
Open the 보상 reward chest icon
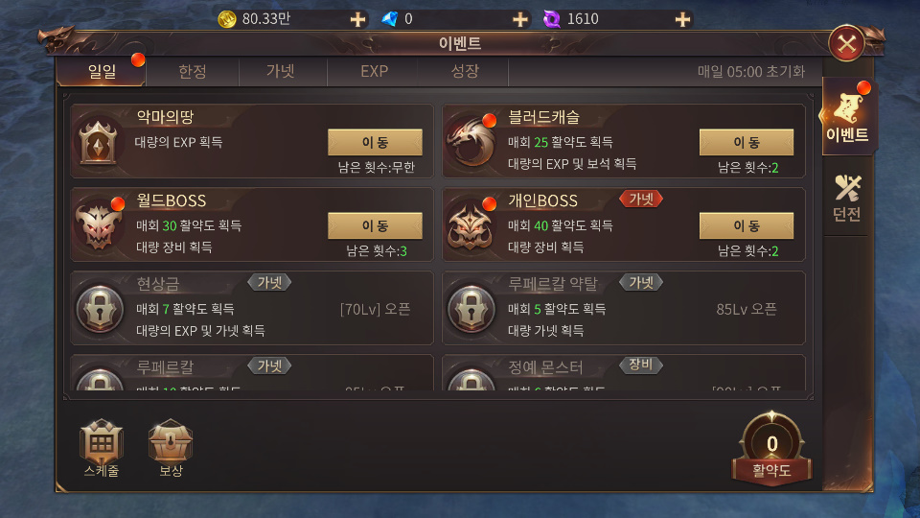point(171,448)
